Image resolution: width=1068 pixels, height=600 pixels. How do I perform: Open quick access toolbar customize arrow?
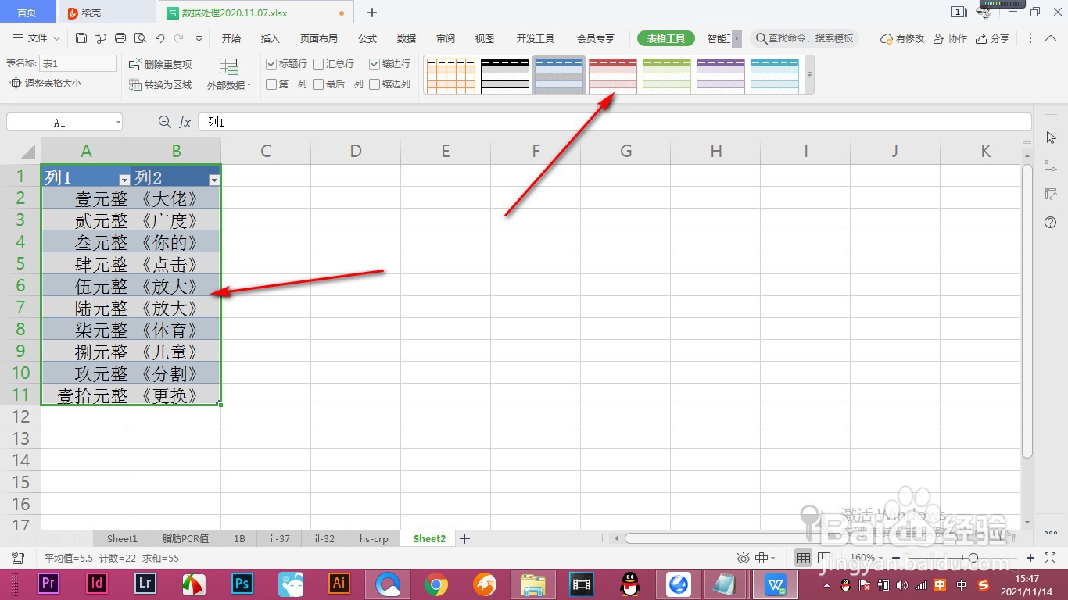click(199, 38)
